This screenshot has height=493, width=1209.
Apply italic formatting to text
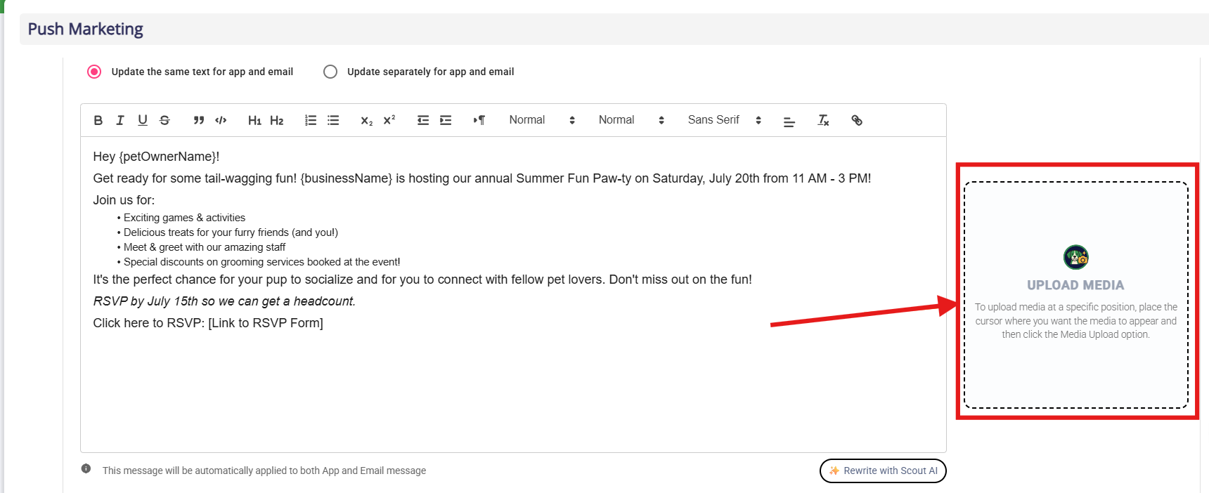point(120,120)
